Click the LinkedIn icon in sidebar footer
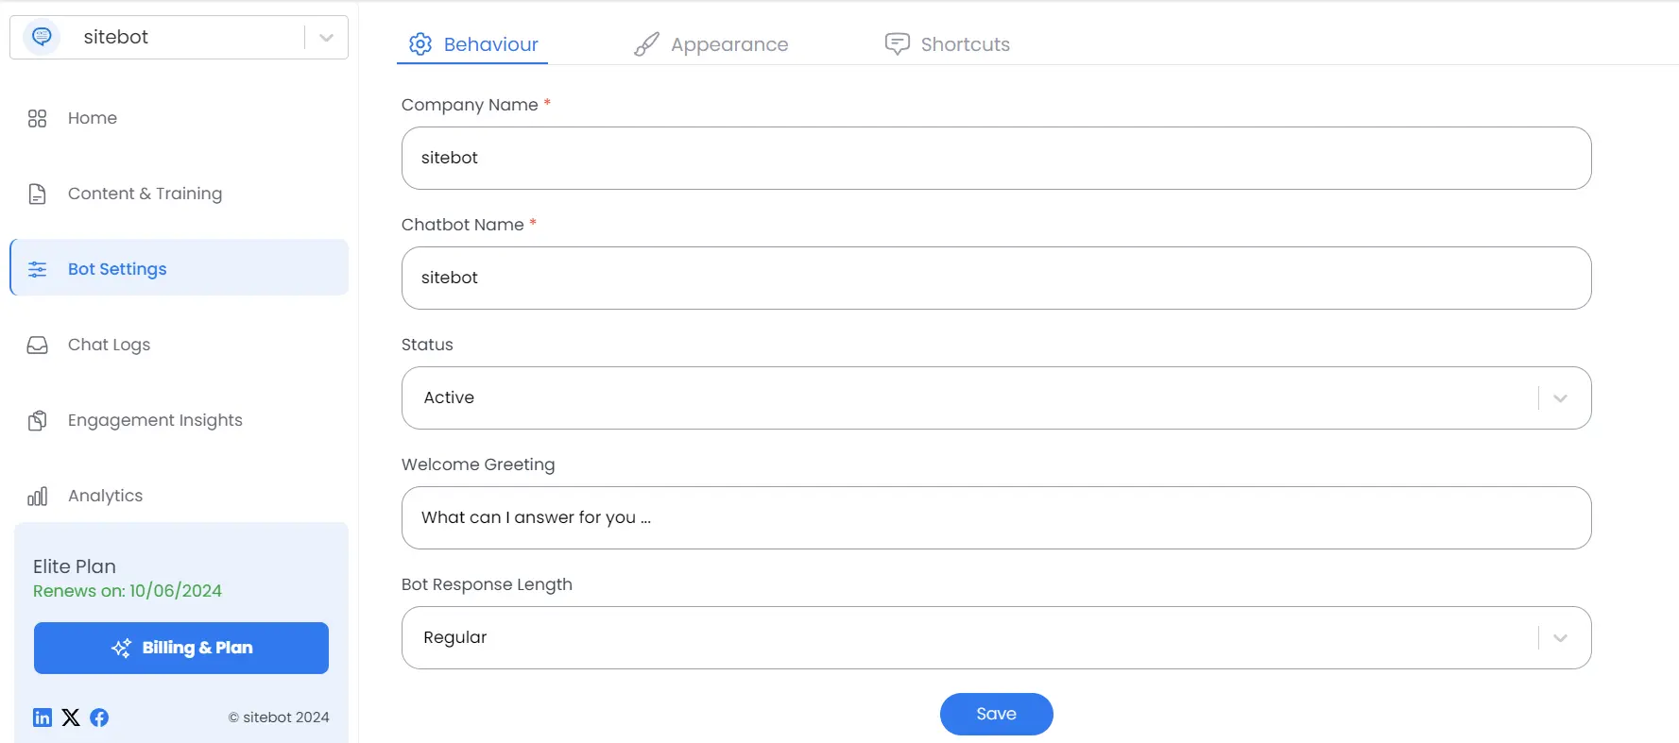The height and width of the screenshot is (743, 1679). coord(43,718)
